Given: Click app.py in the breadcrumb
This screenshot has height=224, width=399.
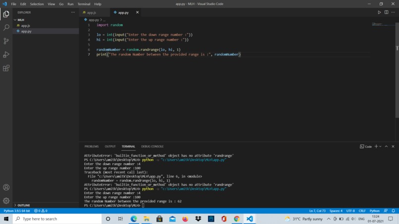Looking at the screenshot, I should tap(94, 20).
